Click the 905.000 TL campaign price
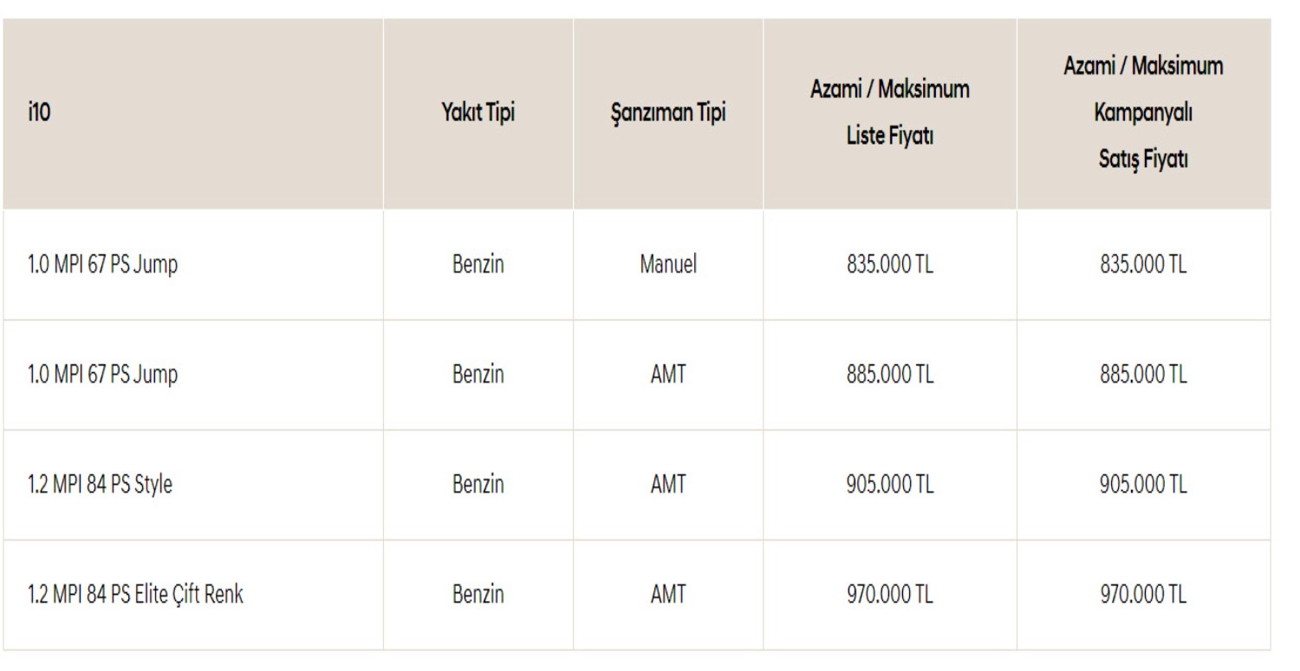 (x=1143, y=485)
